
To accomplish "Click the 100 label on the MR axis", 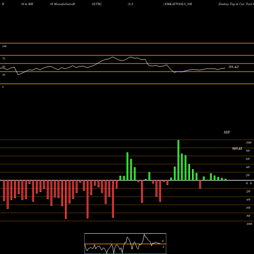I will point(248,143).
